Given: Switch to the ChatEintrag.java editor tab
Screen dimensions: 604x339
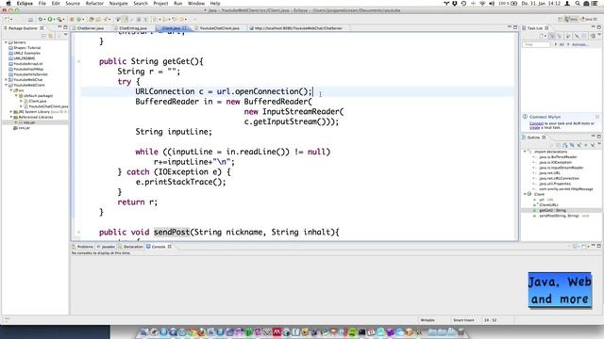Looking at the screenshot, I should click(133, 28).
